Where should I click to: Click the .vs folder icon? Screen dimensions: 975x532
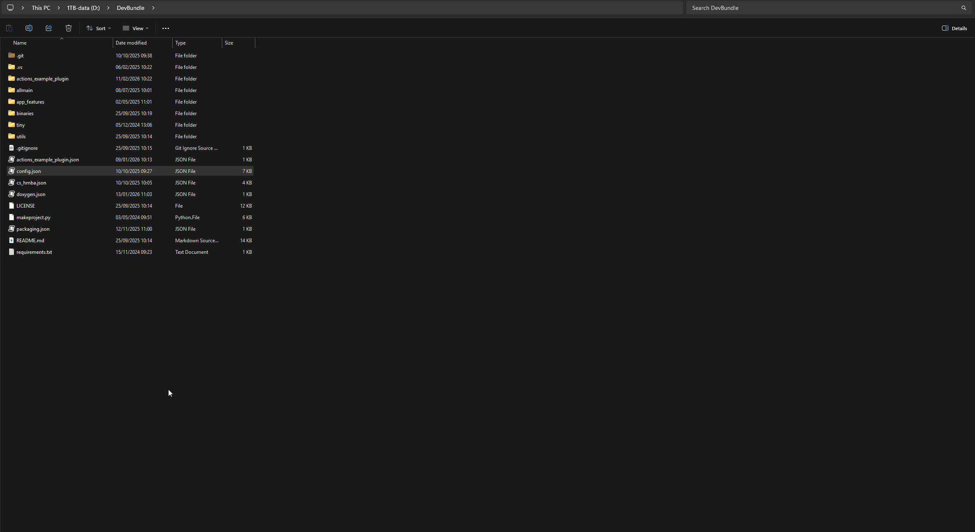(12, 67)
